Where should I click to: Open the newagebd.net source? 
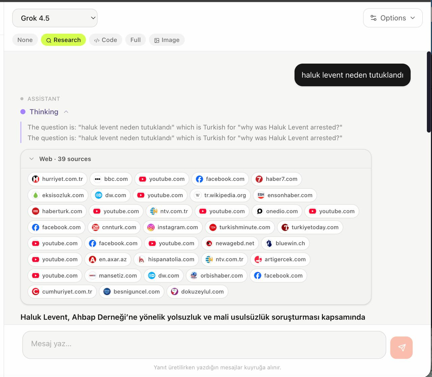[x=230, y=243]
